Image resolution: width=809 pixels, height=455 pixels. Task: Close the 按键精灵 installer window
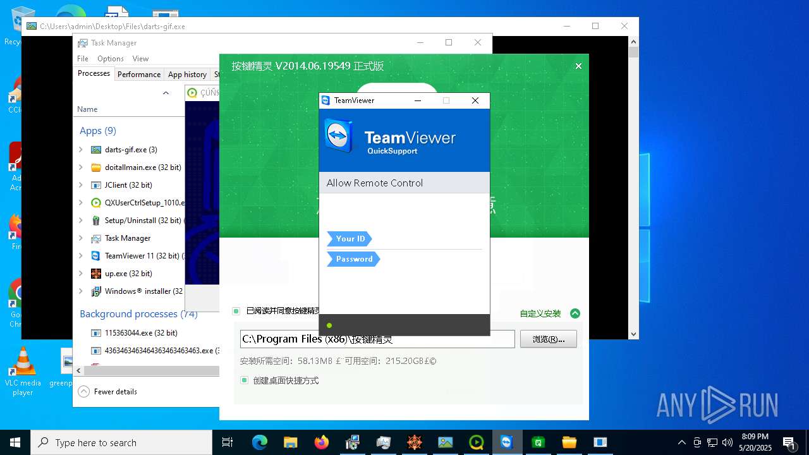coord(578,66)
